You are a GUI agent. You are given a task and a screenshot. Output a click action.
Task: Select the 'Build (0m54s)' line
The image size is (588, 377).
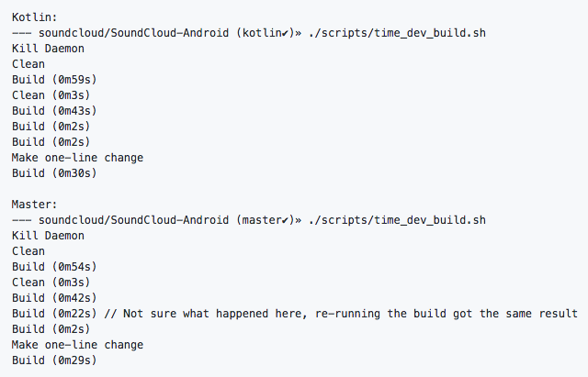coord(54,267)
